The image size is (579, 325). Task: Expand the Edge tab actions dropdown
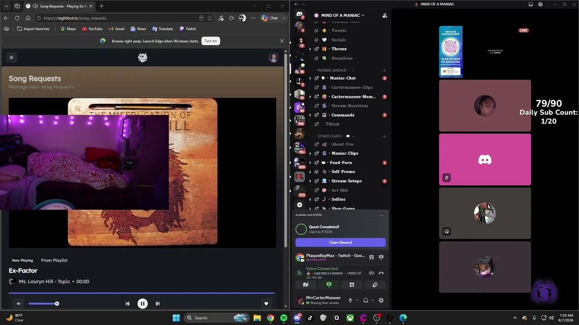pyautogui.click(x=6, y=6)
